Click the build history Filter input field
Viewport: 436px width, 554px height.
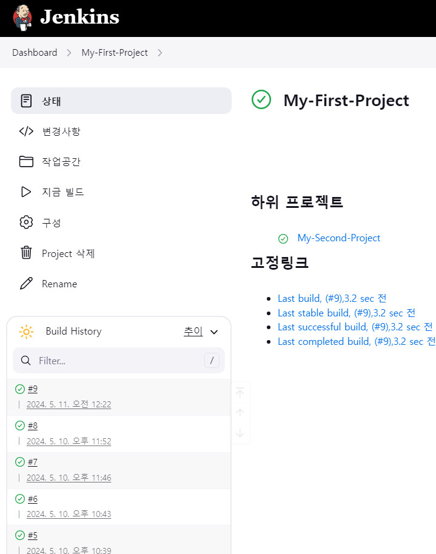tap(118, 361)
